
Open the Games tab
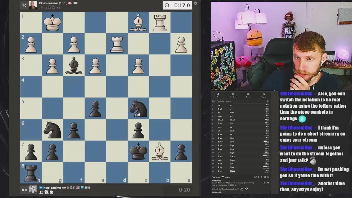pyautogui.click(x=248, y=95)
